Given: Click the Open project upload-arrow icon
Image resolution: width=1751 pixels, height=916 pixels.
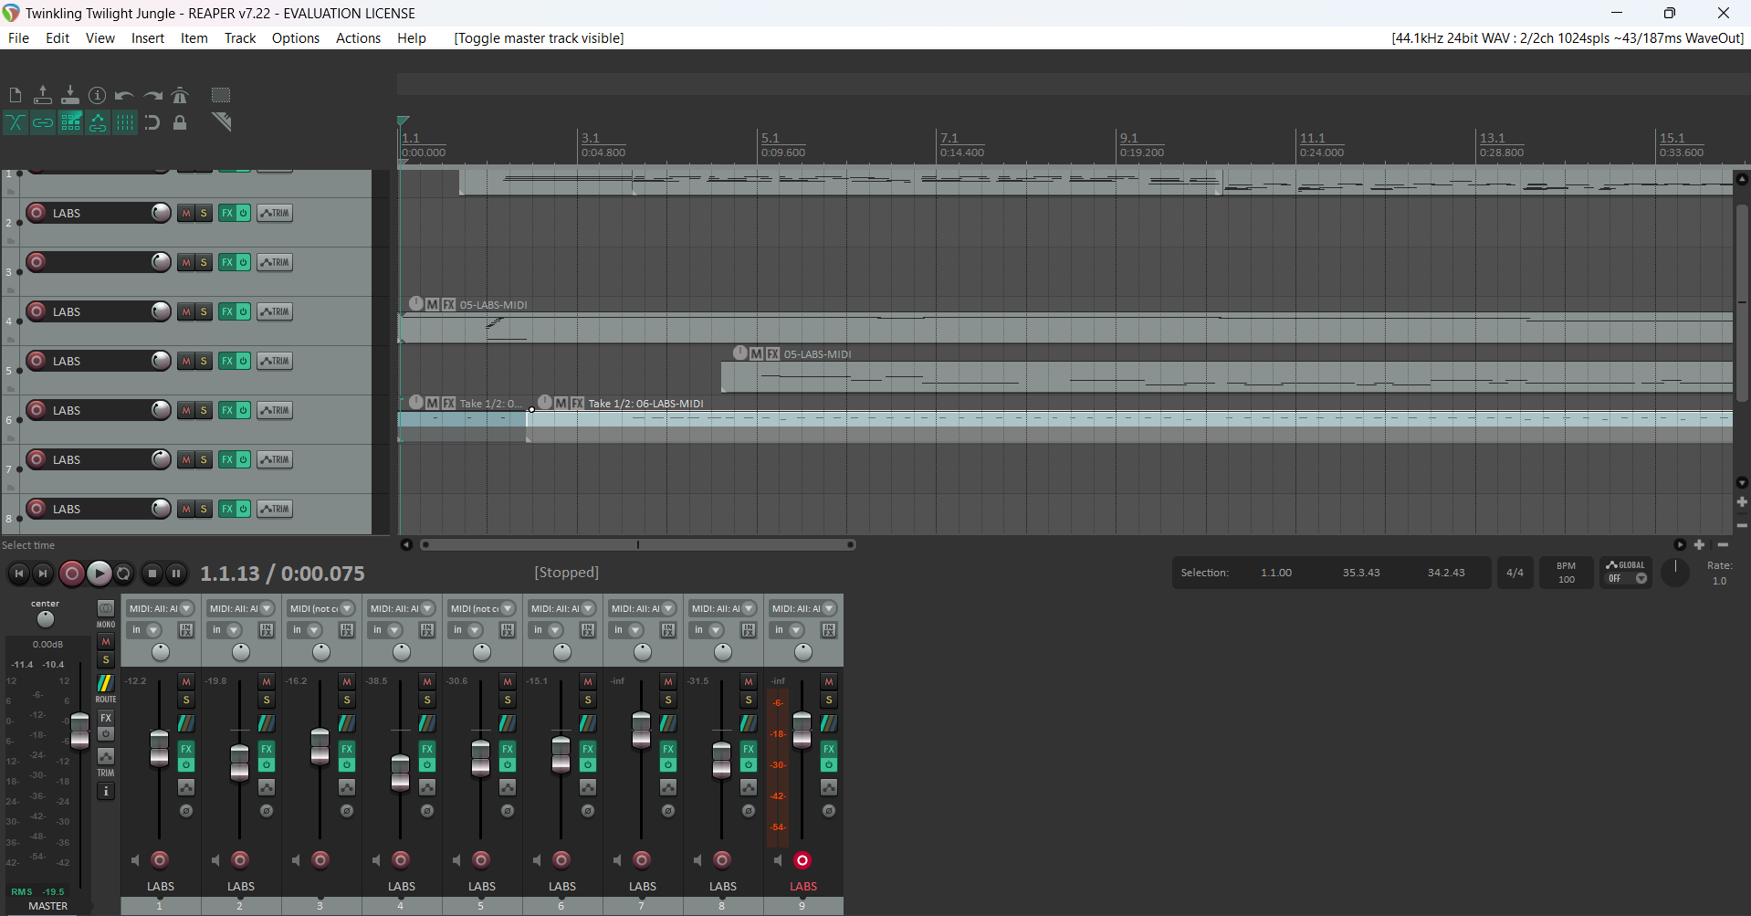Looking at the screenshot, I should [43, 95].
